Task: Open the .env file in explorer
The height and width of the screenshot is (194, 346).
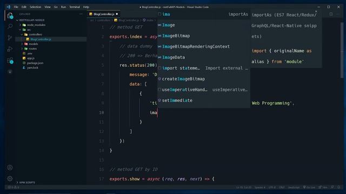Action: click(x=30, y=53)
